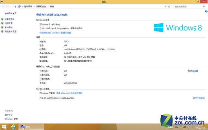Open 高级系统设置 from the sidebar
208x130 pixels.
[10, 32]
